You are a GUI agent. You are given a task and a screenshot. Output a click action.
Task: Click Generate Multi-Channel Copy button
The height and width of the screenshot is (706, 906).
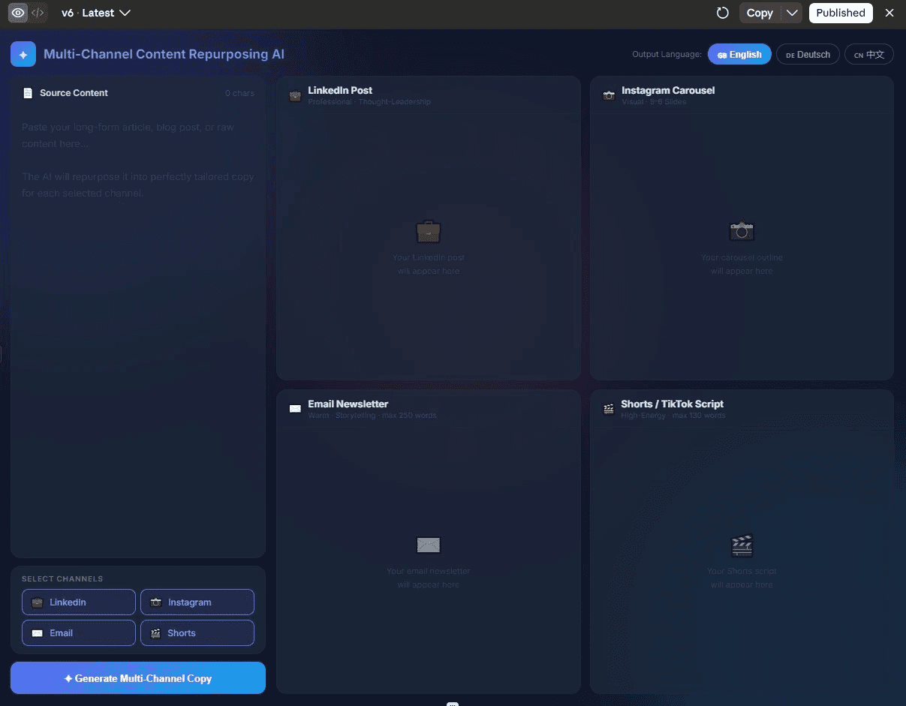pos(138,677)
